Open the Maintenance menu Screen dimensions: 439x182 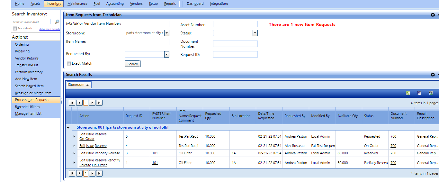(x=77, y=4)
